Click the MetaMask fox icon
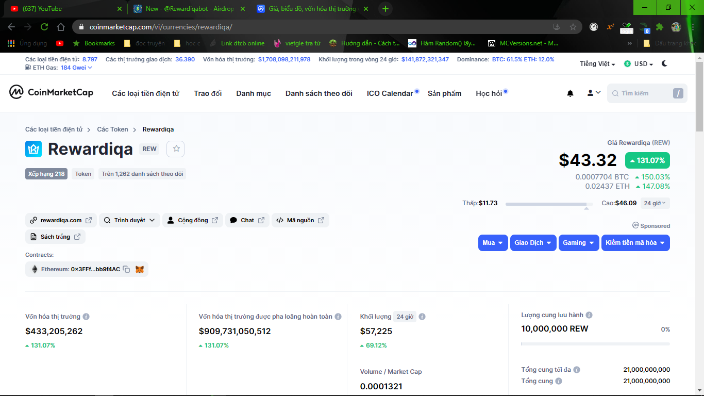 (x=139, y=269)
